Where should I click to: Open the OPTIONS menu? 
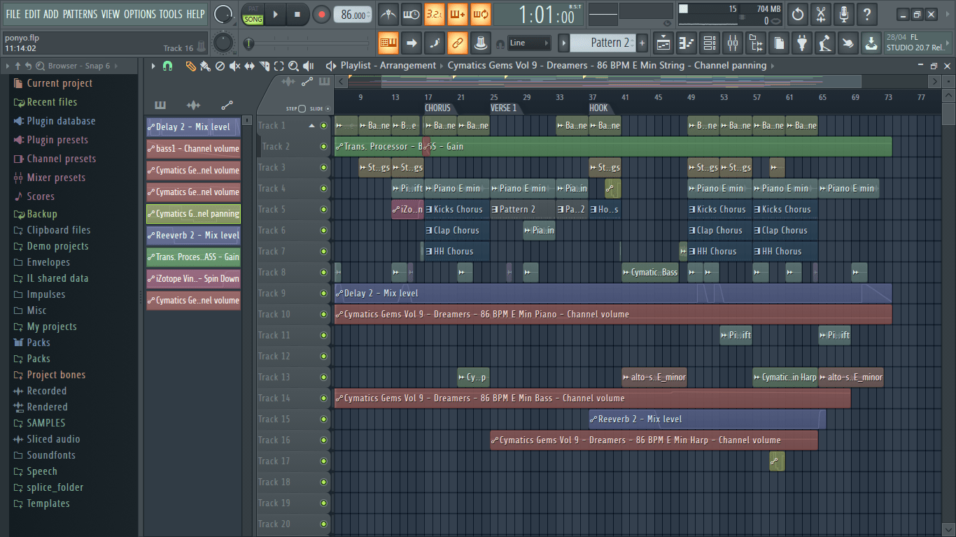point(140,14)
